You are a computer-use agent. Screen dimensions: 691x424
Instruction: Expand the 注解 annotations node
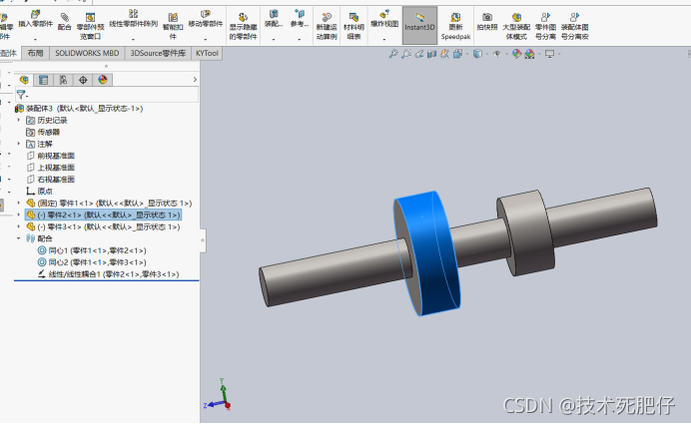19,144
